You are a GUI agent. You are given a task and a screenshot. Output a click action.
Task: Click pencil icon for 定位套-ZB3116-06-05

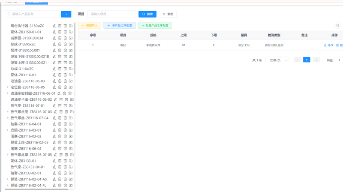coord(54,87)
